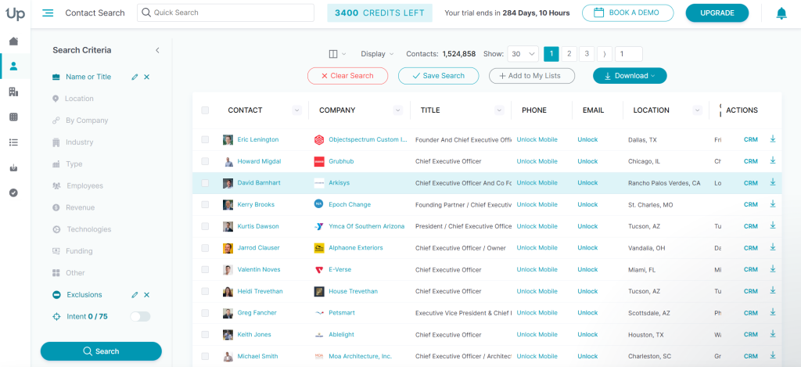Expand the Download dropdown button
801x367 pixels.
[x=630, y=76]
